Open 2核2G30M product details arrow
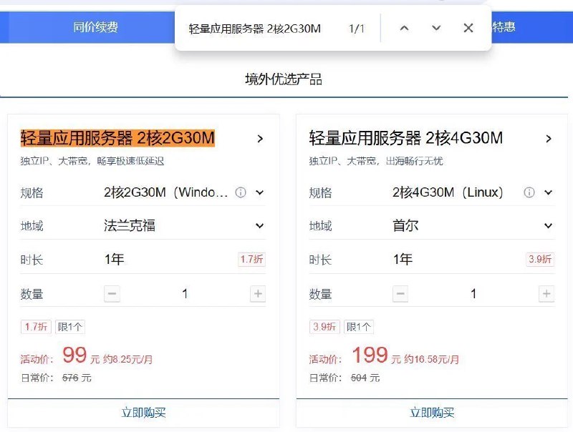573x432 pixels. tap(260, 139)
